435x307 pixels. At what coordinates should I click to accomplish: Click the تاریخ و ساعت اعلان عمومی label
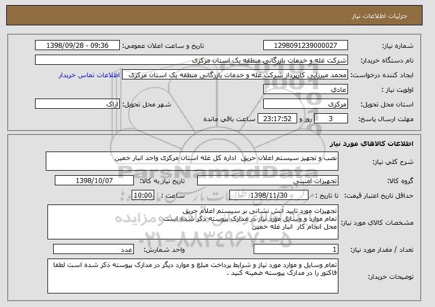(x=163, y=46)
